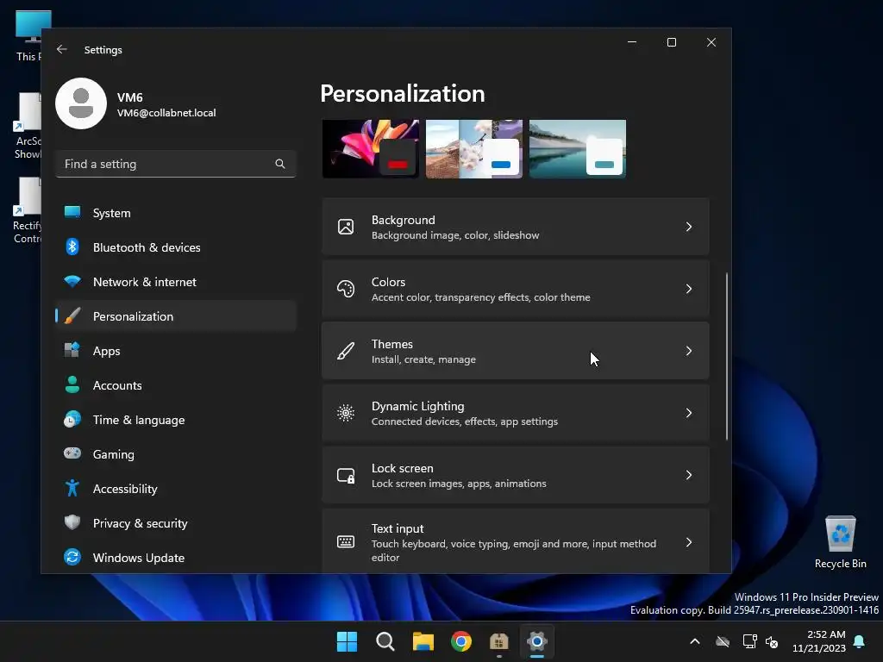
Task: Open Settings app icon on taskbar
Action: click(x=536, y=641)
